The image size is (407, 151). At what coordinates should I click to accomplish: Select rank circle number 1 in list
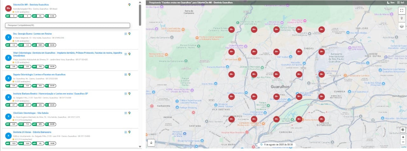8,37
